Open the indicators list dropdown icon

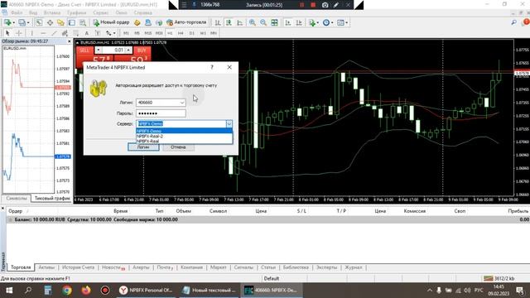pos(314,22)
